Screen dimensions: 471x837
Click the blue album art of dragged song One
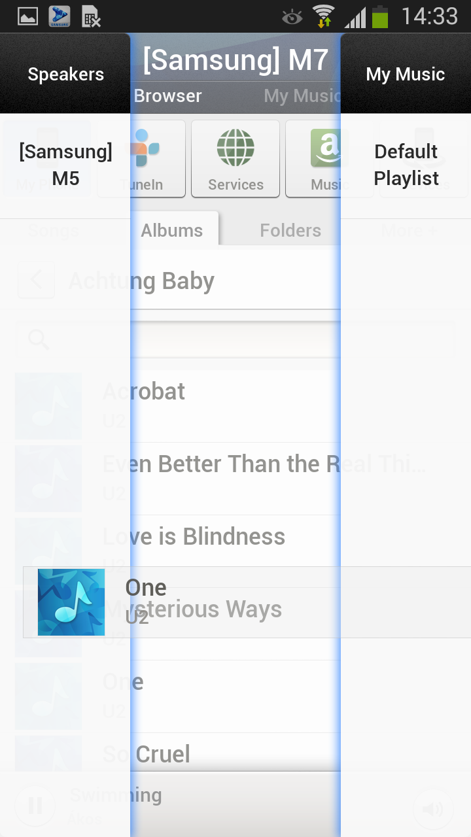(x=71, y=602)
